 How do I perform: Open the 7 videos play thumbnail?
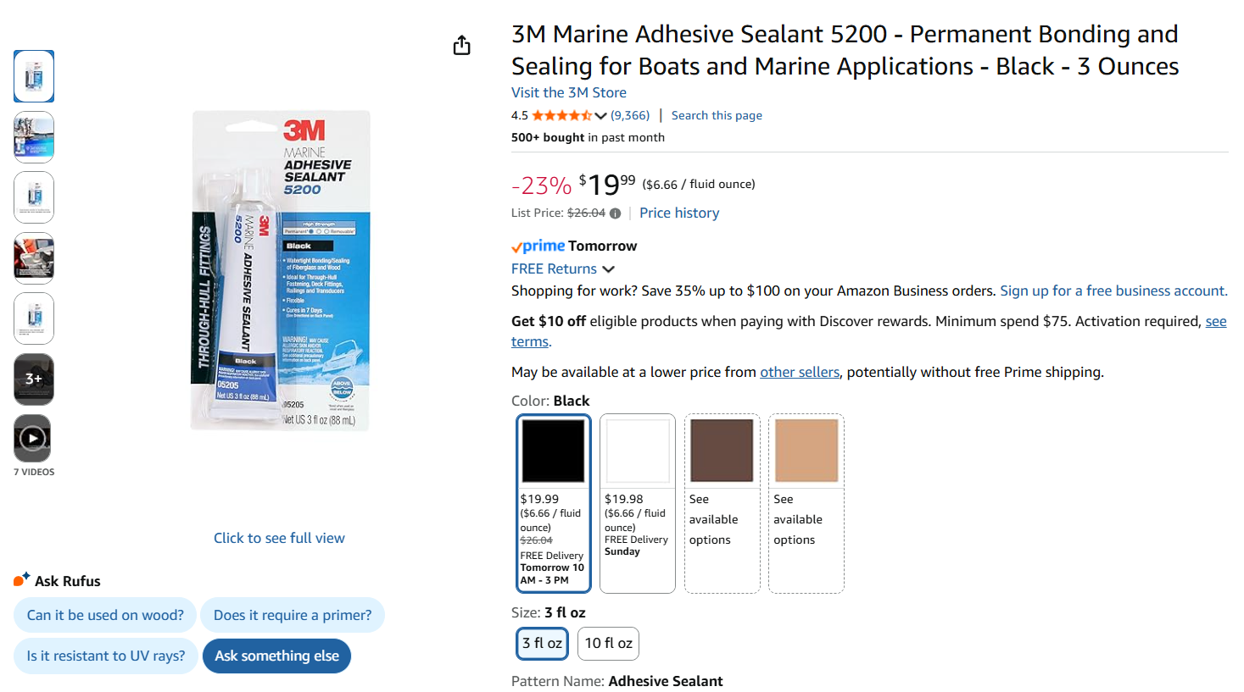tap(33, 438)
